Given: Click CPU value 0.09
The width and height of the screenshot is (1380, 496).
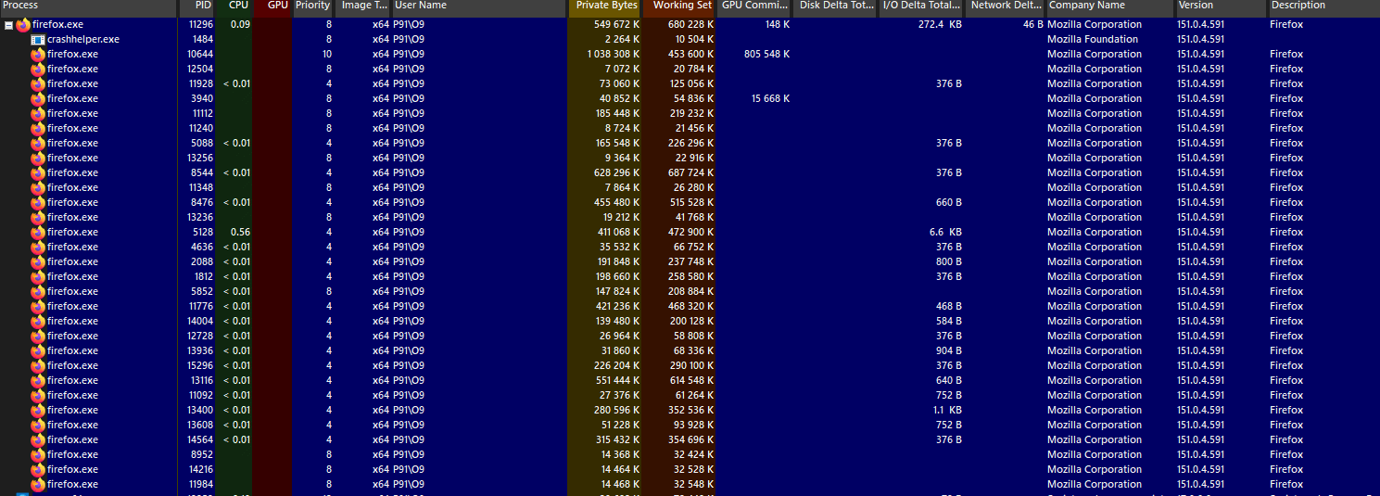Looking at the screenshot, I should click(240, 25).
